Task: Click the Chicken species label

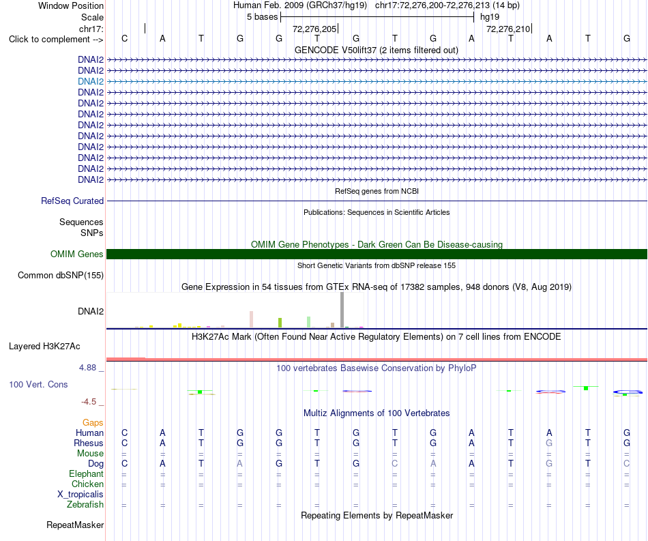Action: (x=87, y=484)
